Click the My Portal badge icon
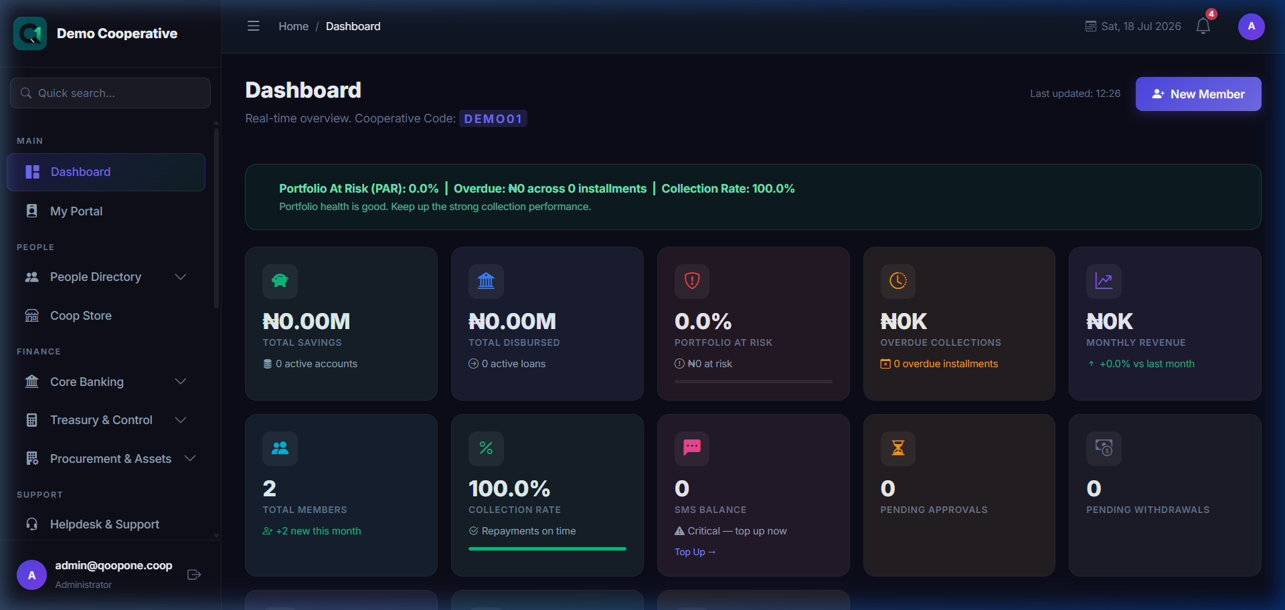 click(x=31, y=211)
